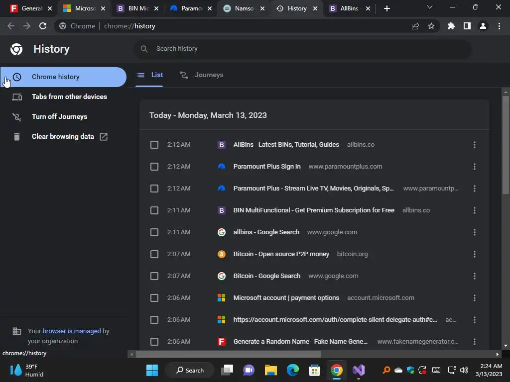
Task: Open actions menu for BIN MultiFunctional entry
Action: pyautogui.click(x=475, y=210)
